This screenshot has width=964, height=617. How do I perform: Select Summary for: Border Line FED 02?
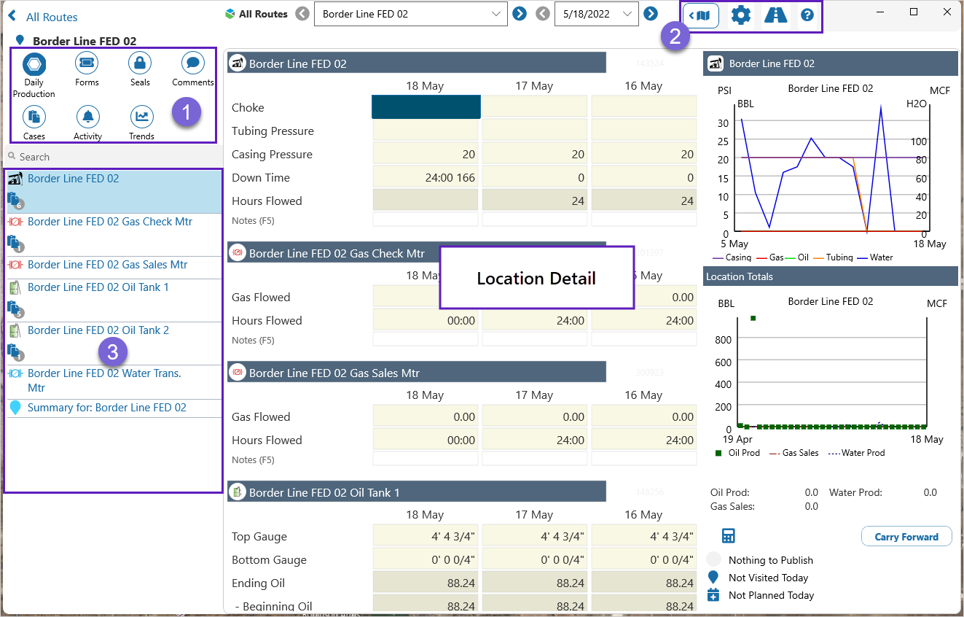tap(106, 408)
